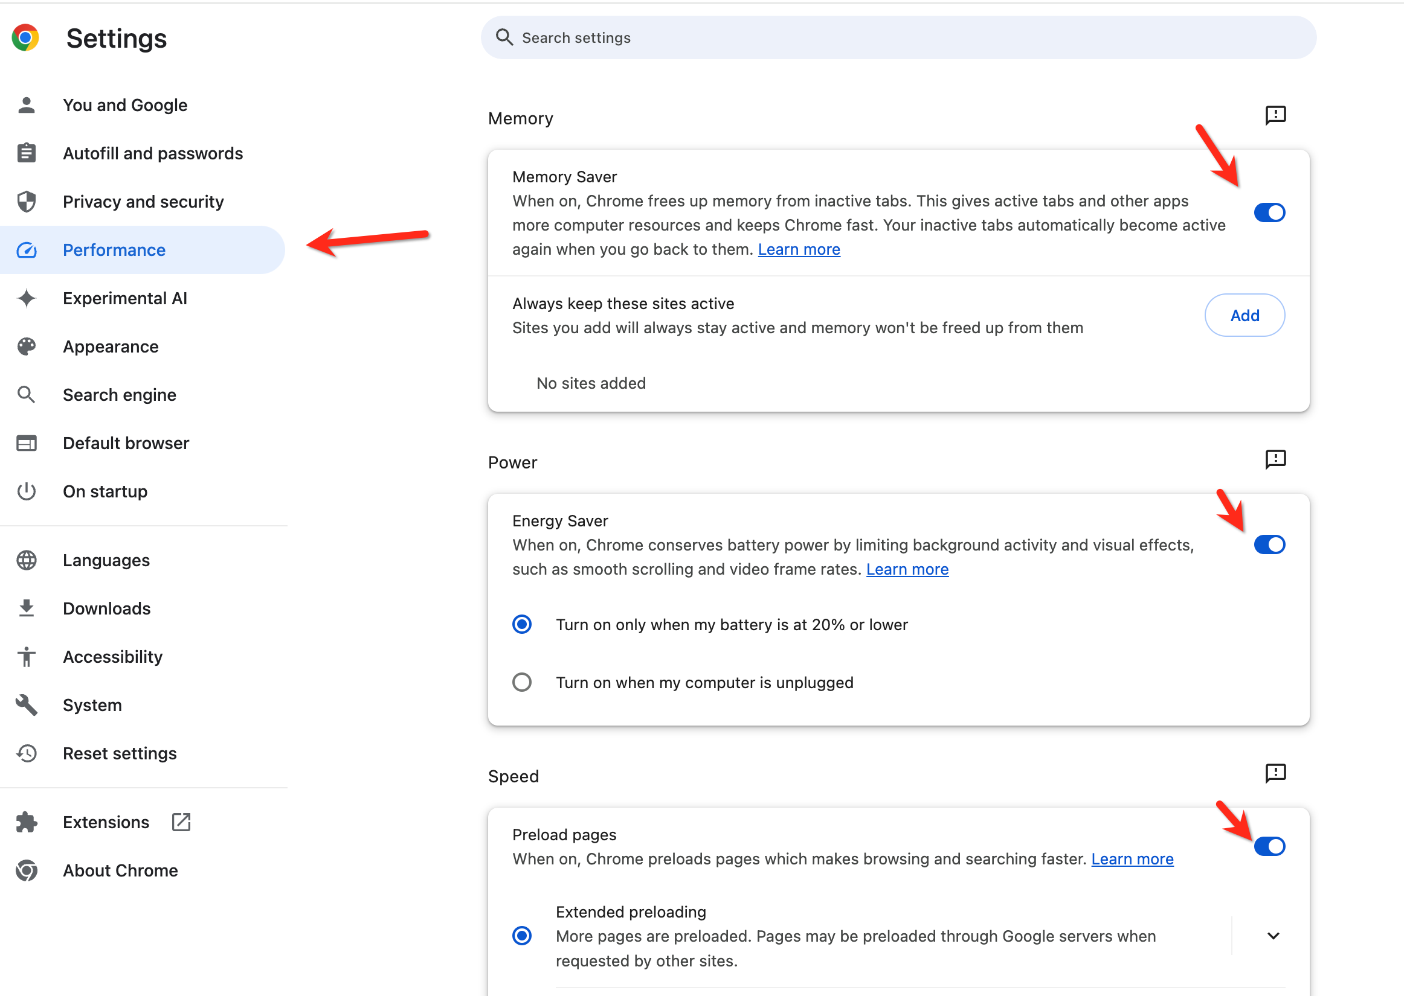Go to the Downloads settings page

[x=107, y=608]
